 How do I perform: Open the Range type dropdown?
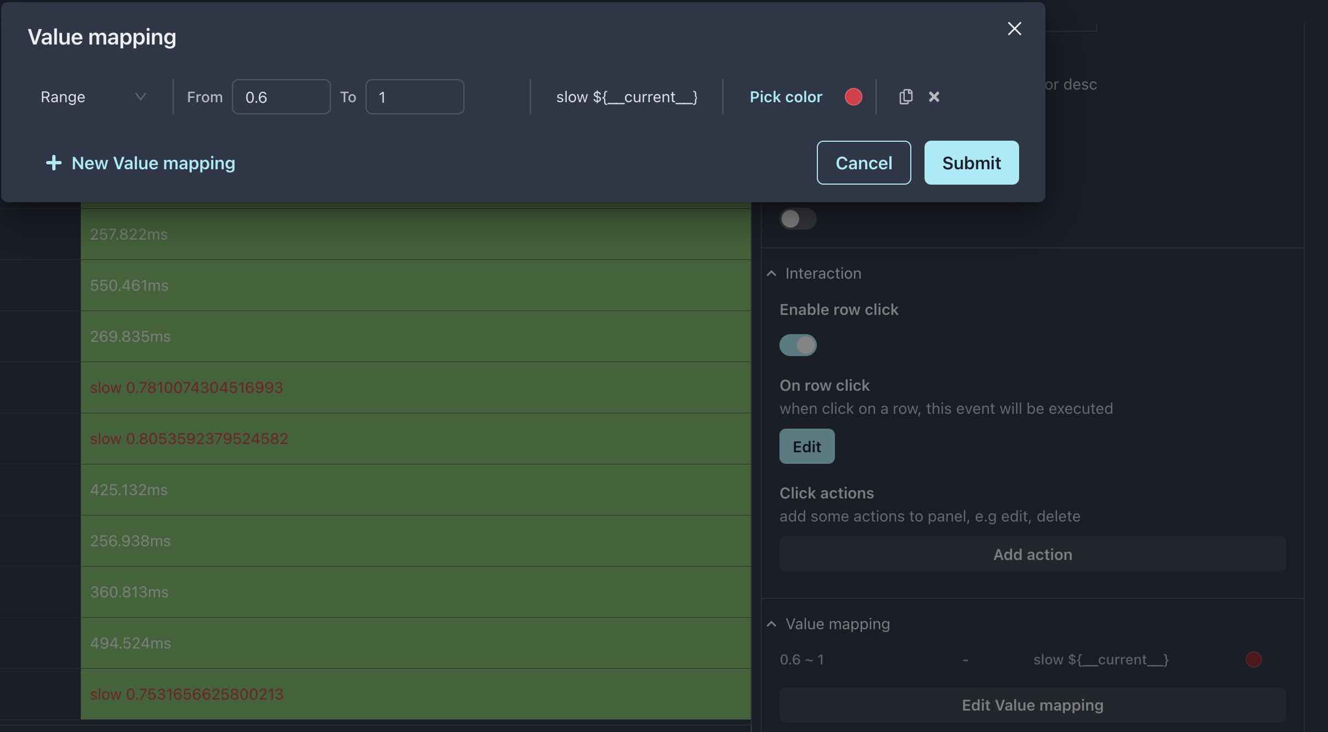tap(93, 97)
